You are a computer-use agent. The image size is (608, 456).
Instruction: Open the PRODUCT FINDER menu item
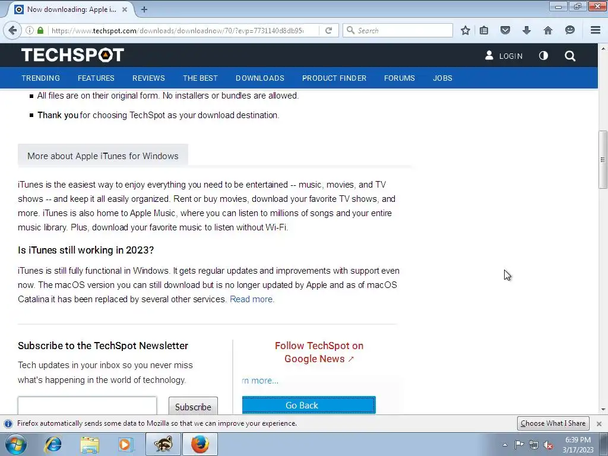tap(334, 78)
